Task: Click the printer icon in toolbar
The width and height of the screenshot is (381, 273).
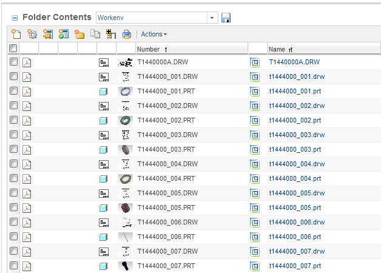Action: 127,34
